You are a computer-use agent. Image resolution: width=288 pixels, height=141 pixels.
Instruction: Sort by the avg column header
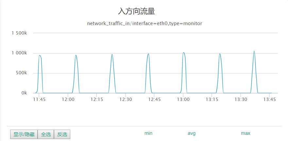[192, 133]
